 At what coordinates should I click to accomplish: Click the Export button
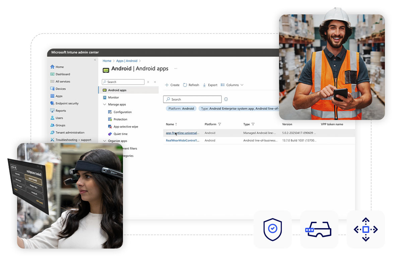(x=210, y=85)
